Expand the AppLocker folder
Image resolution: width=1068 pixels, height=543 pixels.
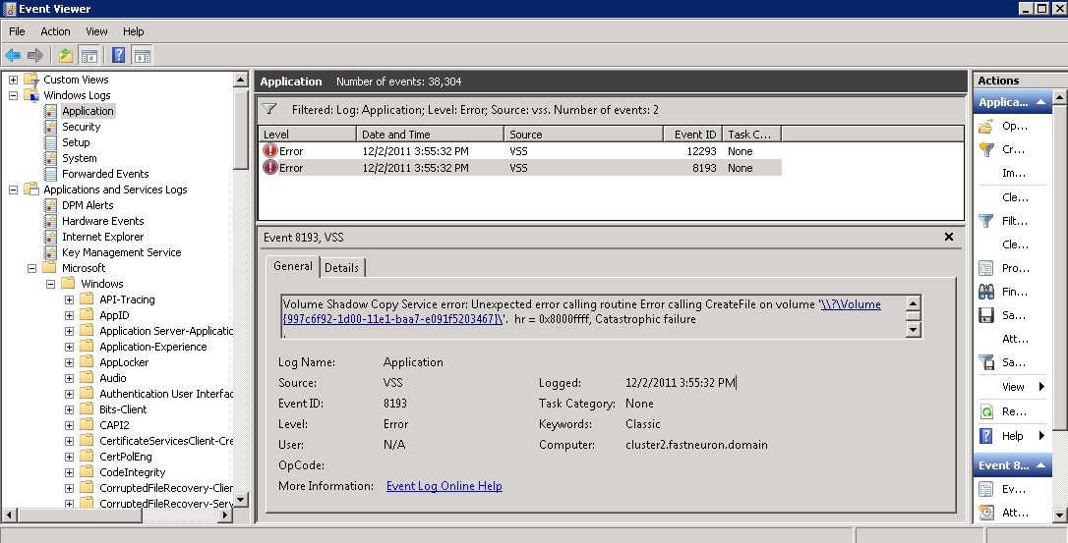point(69,362)
